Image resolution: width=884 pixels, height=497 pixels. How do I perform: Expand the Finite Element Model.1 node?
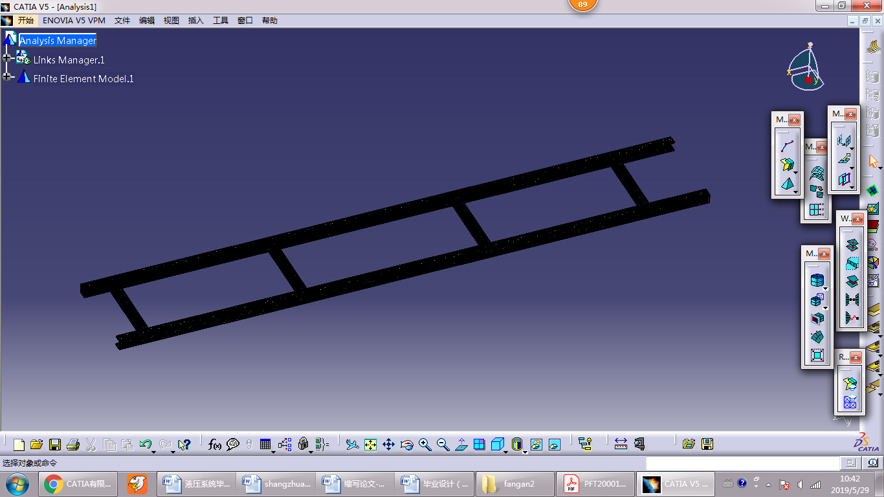pos(7,76)
